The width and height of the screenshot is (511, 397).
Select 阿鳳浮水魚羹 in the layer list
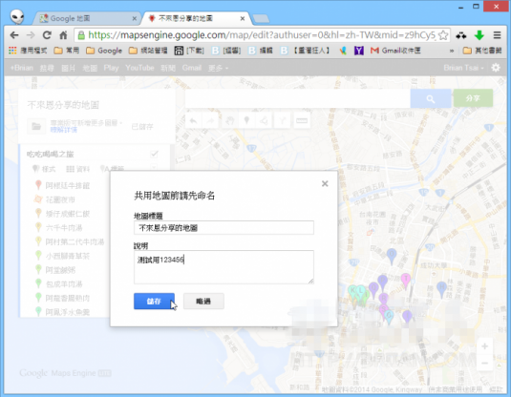coord(68,312)
